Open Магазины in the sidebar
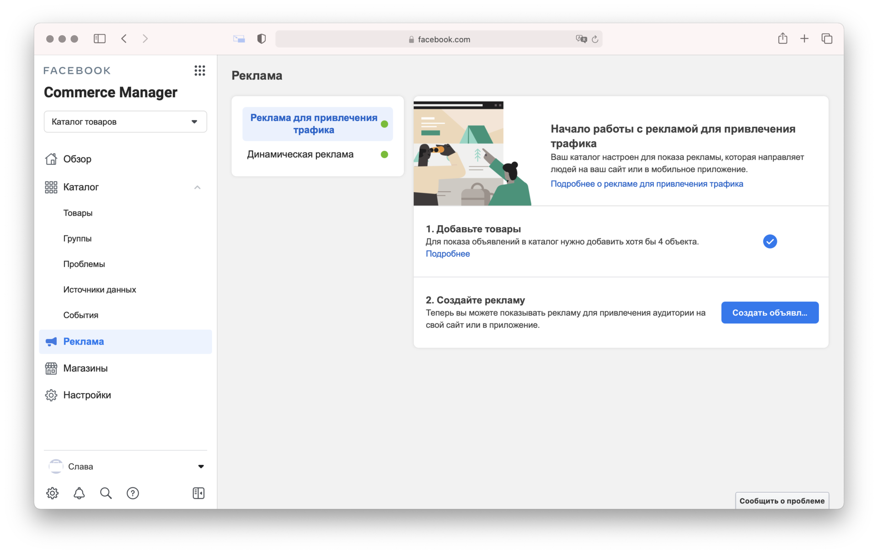Viewport: 878px width, 554px height. (x=86, y=368)
